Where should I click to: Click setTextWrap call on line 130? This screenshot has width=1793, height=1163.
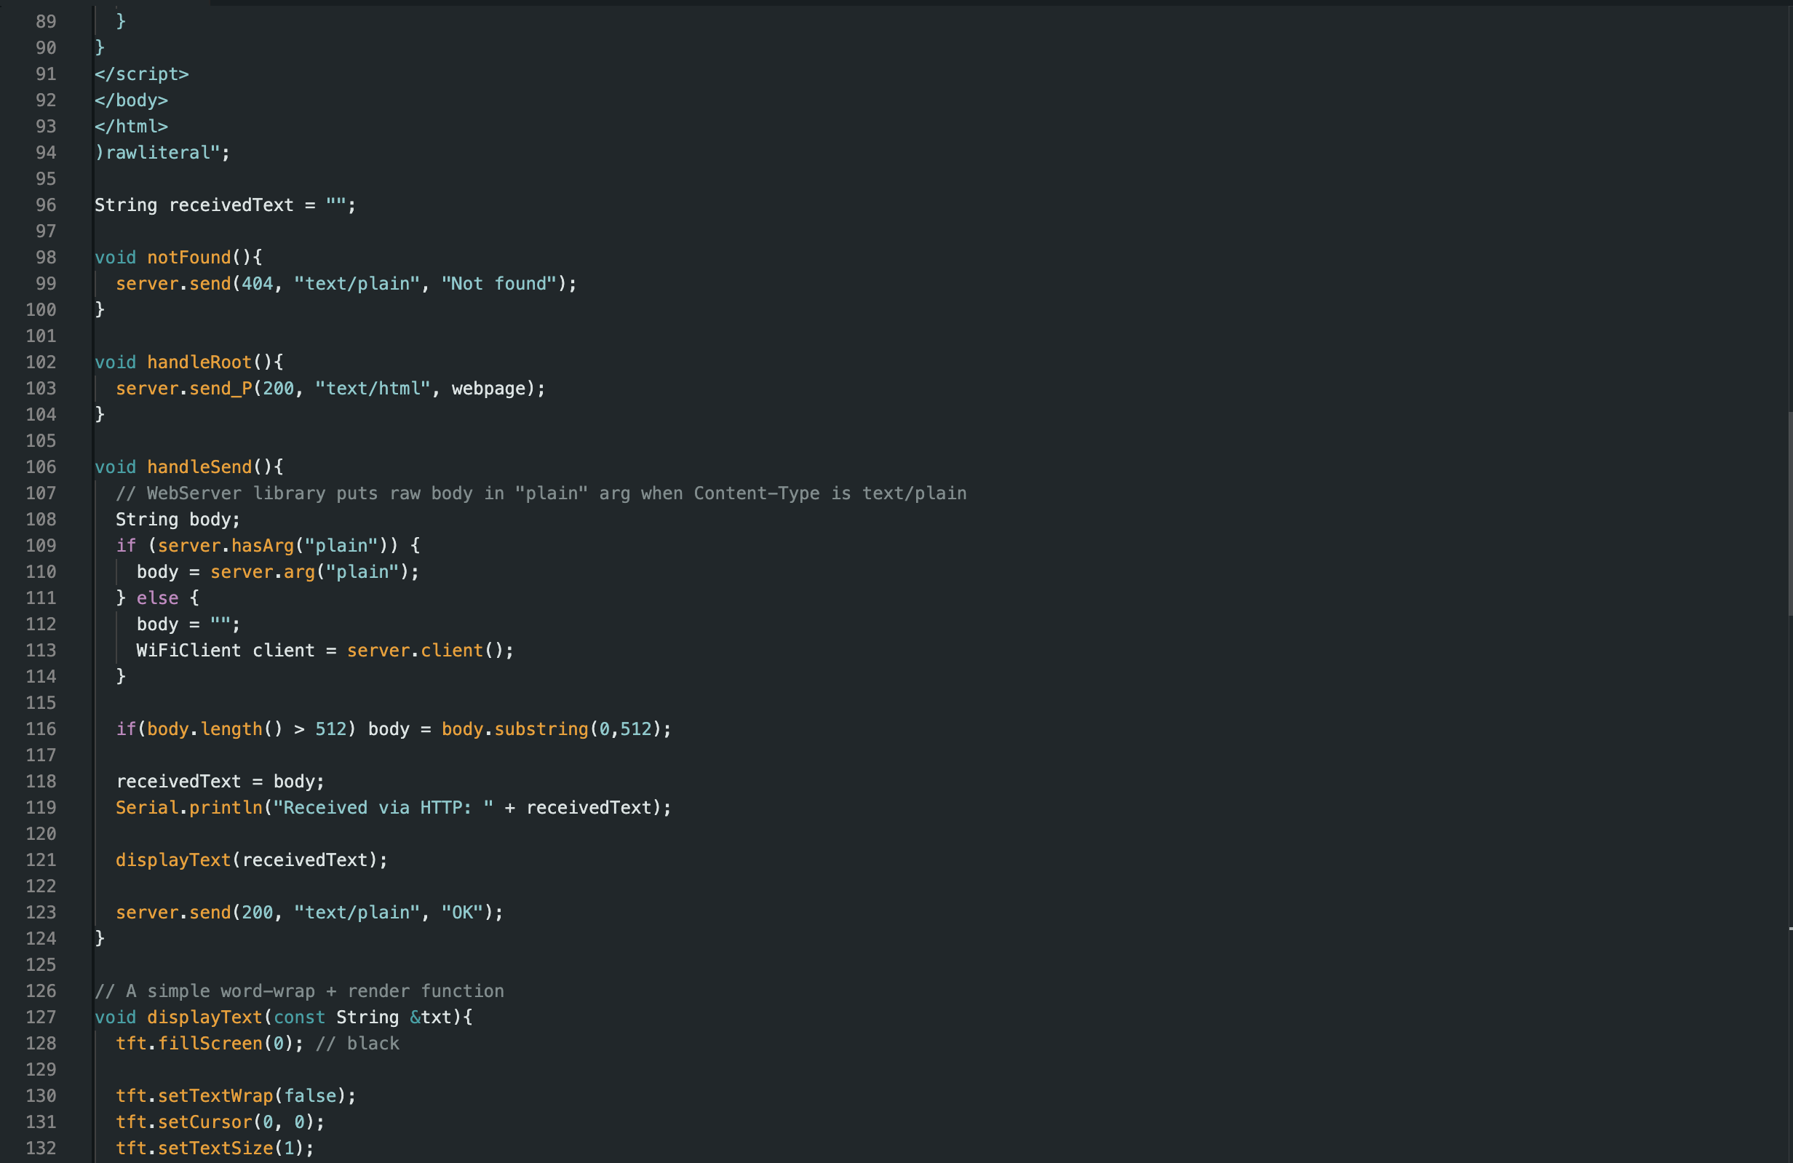click(215, 1096)
